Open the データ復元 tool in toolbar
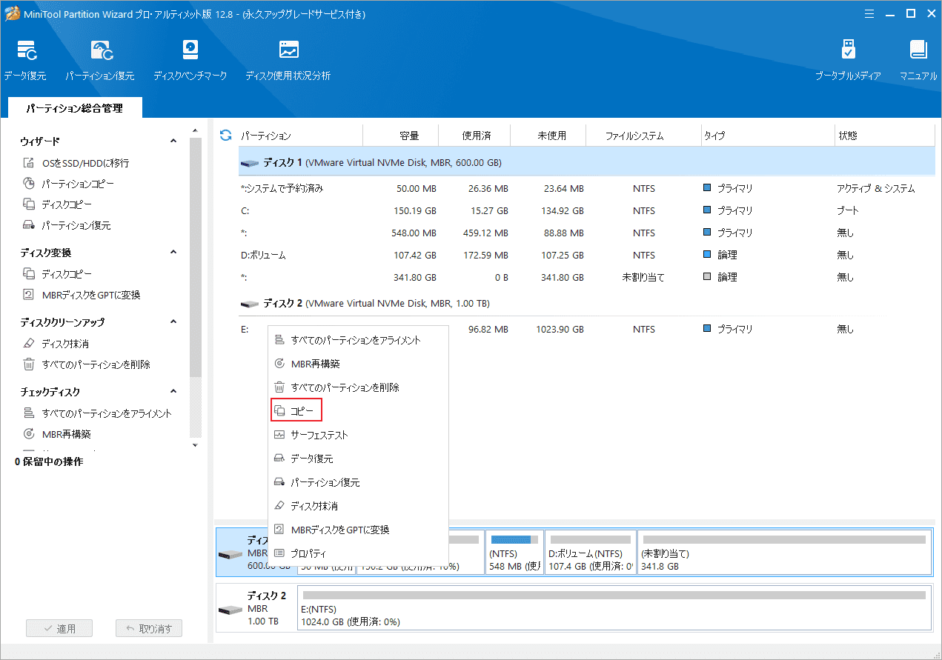This screenshot has height=660, width=942. click(x=25, y=61)
